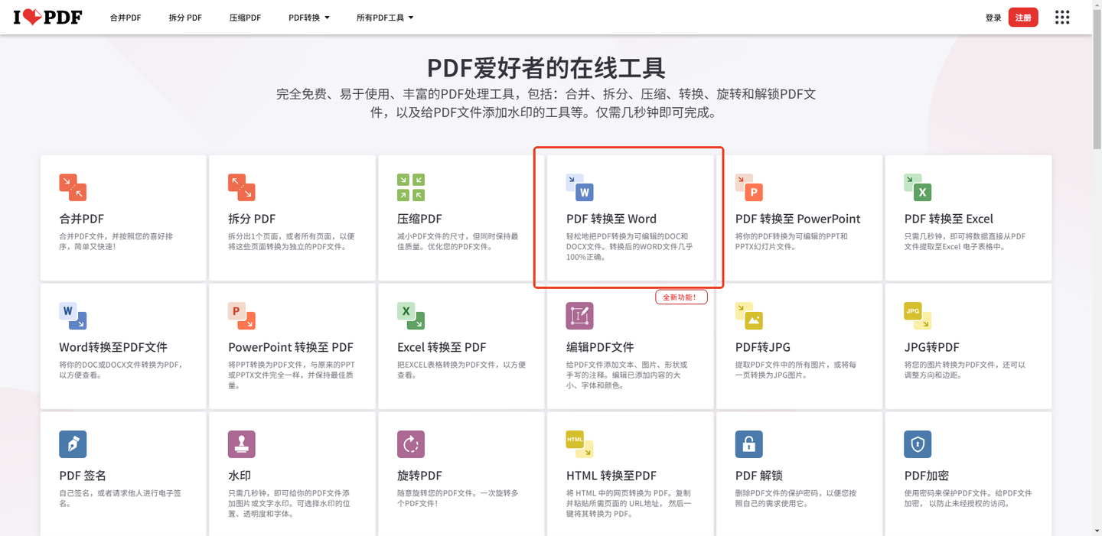Click the HTML转换至PDF tool icon
Screen dimensions: 1102x536
click(579, 444)
